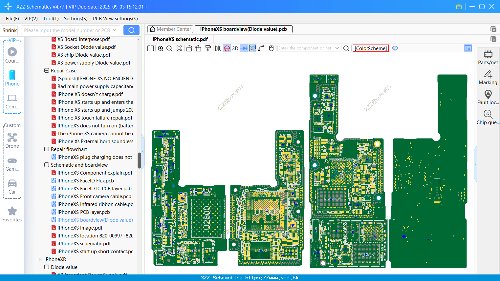Image resolution: width=500 pixels, height=281 pixels.
Task: Click the Shrink button
Action: click(x=10, y=30)
